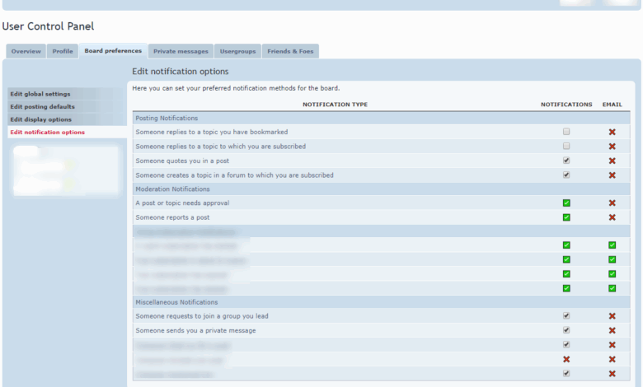Click the green notification check for 'A post or topic needs approval'
The height and width of the screenshot is (387, 643).
(566, 203)
